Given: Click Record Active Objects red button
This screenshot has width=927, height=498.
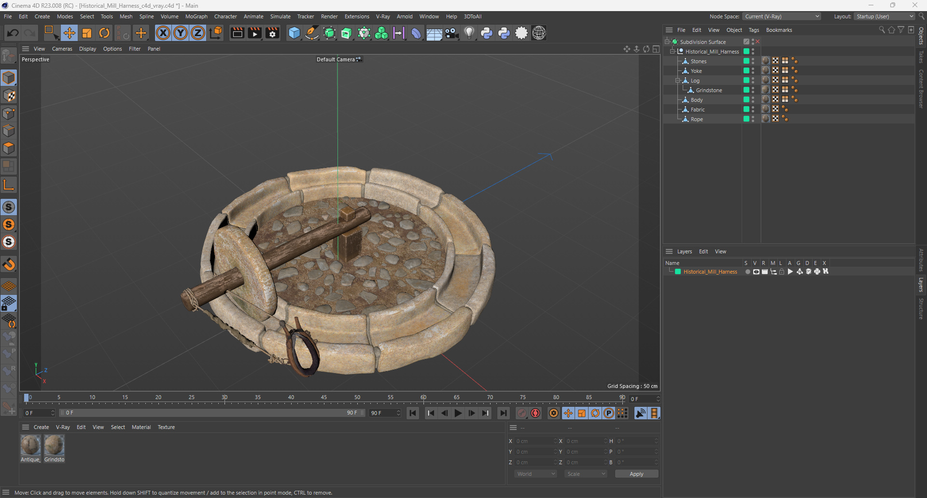Looking at the screenshot, I should point(522,413).
